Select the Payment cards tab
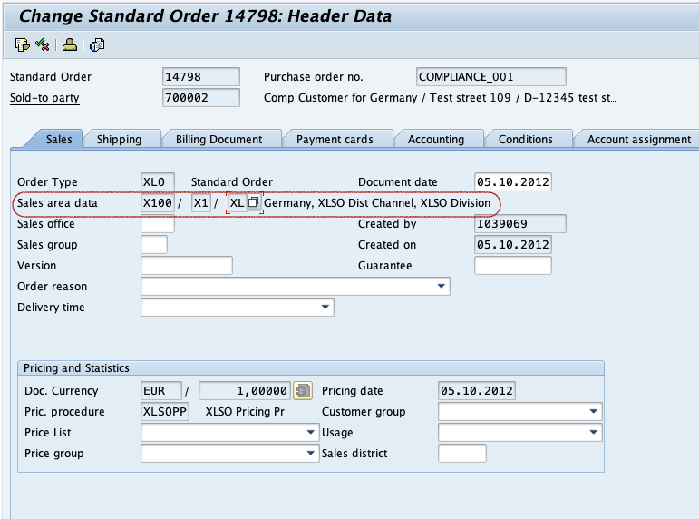 (335, 139)
